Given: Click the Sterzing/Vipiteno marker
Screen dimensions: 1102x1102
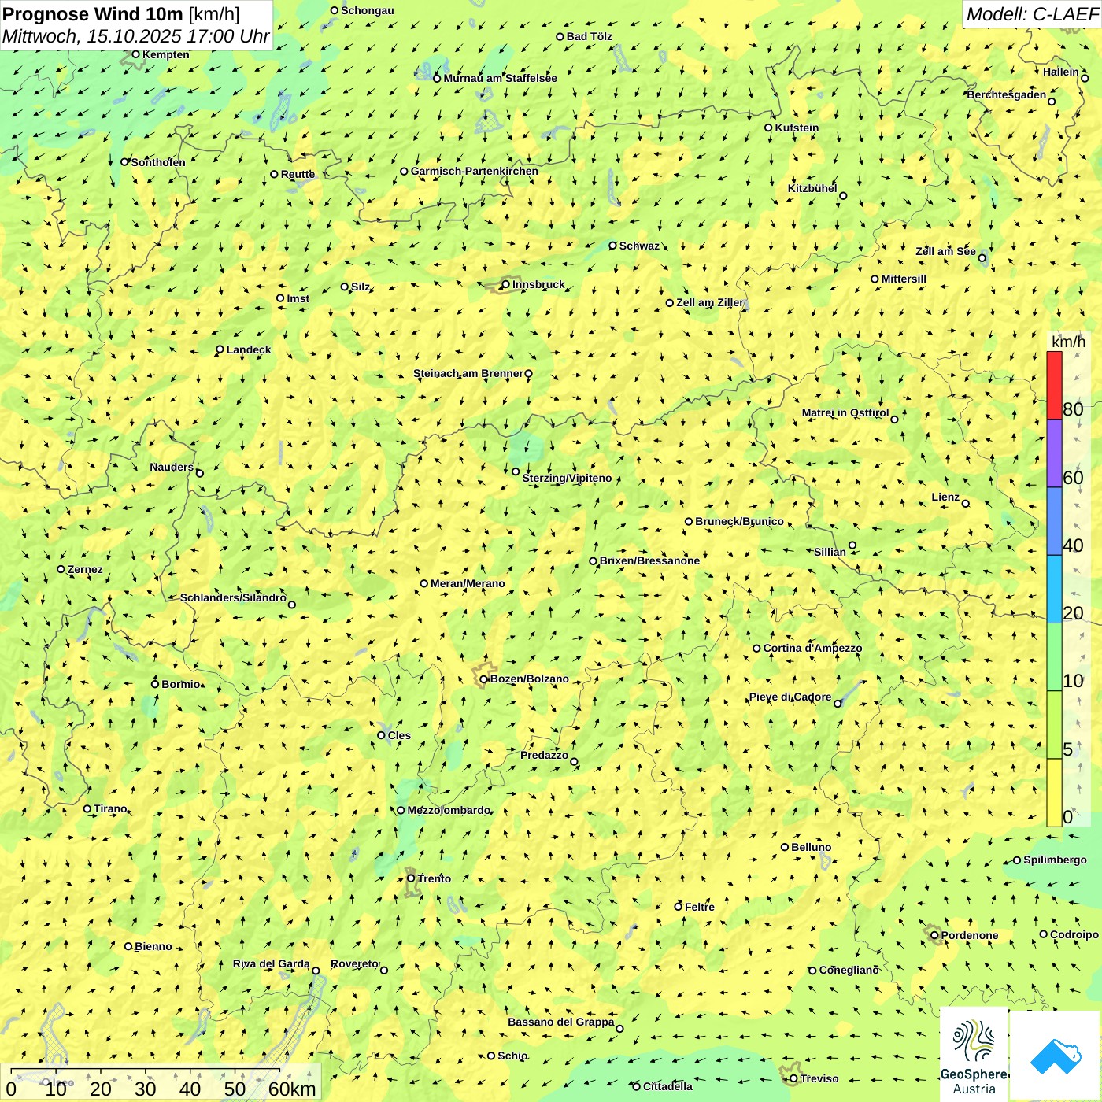Looking at the screenshot, I should [x=516, y=471].
